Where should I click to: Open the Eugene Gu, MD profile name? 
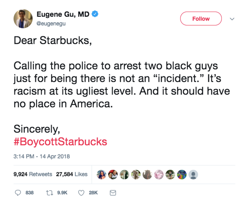tap(63, 14)
